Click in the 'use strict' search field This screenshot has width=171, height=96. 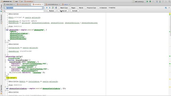[24, 8]
